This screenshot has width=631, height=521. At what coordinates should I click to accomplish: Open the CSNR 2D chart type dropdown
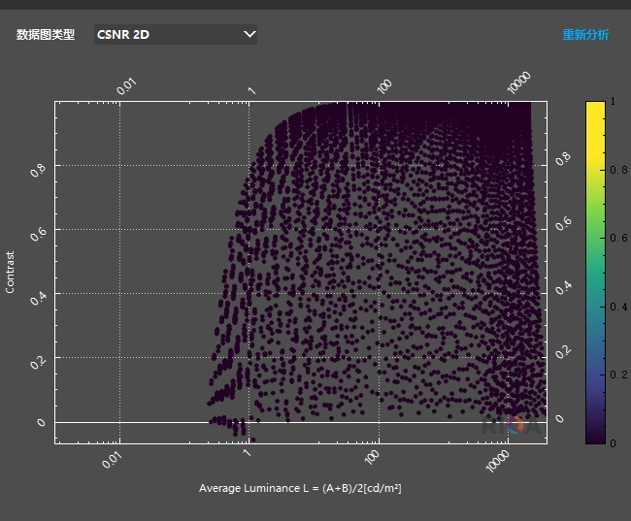[175, 35]
